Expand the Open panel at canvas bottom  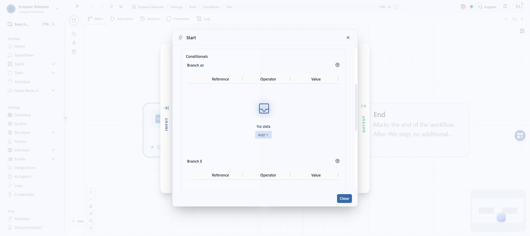[78, 221]
